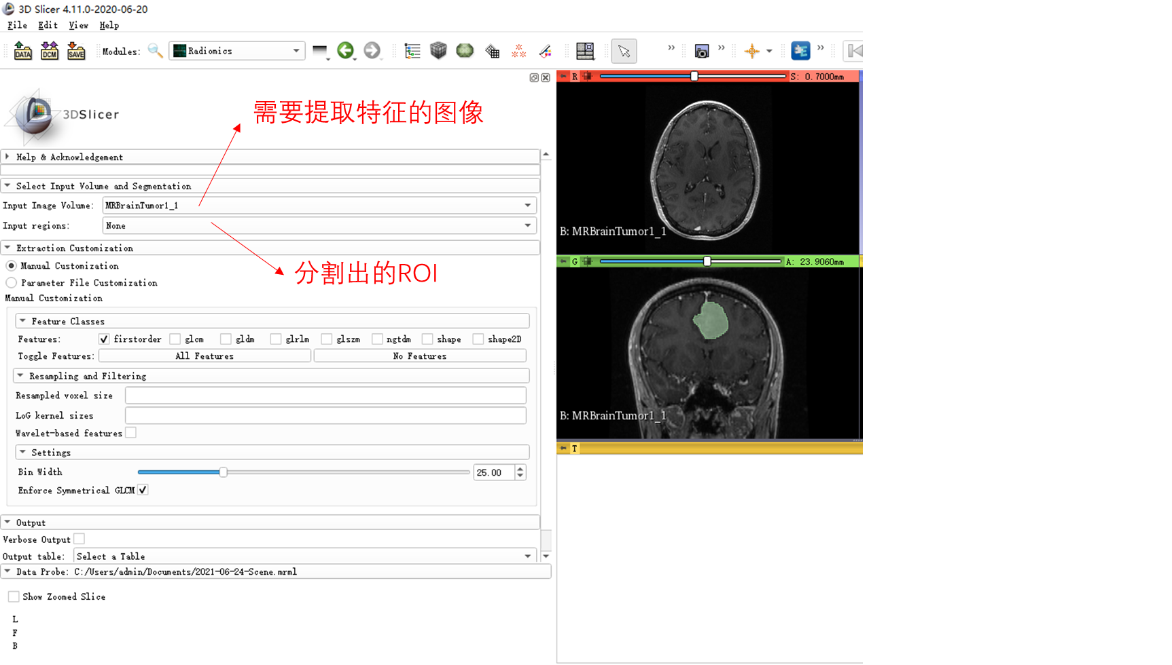Open Input regions dropdown

(x=319, y=226)
